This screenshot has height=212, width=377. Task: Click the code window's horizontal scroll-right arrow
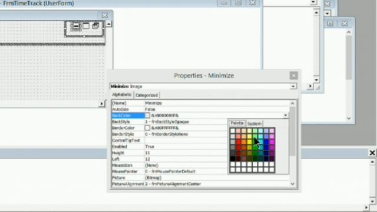(x=310, y=86)
